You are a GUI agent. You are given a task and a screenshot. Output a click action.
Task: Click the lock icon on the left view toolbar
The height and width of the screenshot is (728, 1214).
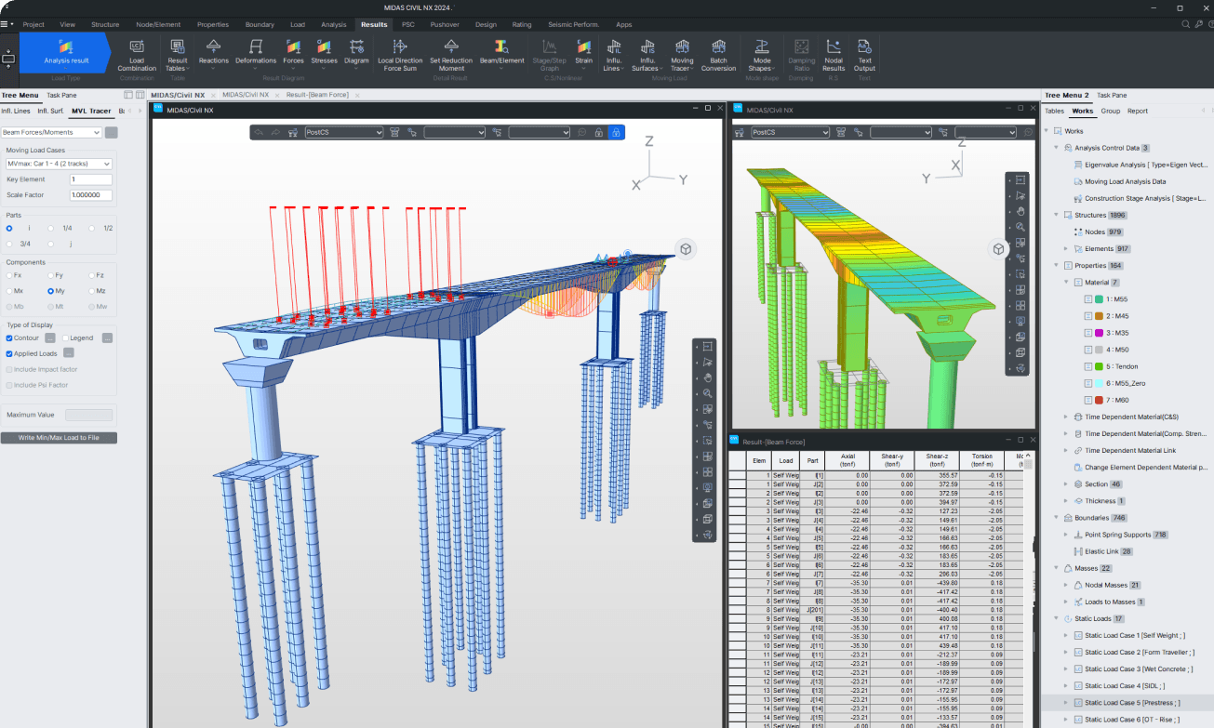coord(615,133)
